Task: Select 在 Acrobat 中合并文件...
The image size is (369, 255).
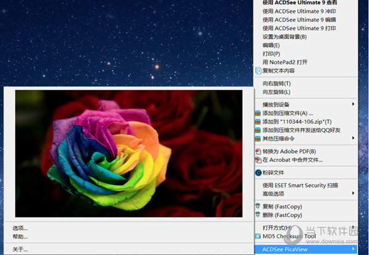Action: (x=293, y=160)
